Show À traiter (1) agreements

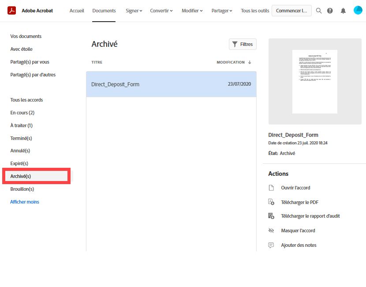pyautogui.click(x=22, y=125)
